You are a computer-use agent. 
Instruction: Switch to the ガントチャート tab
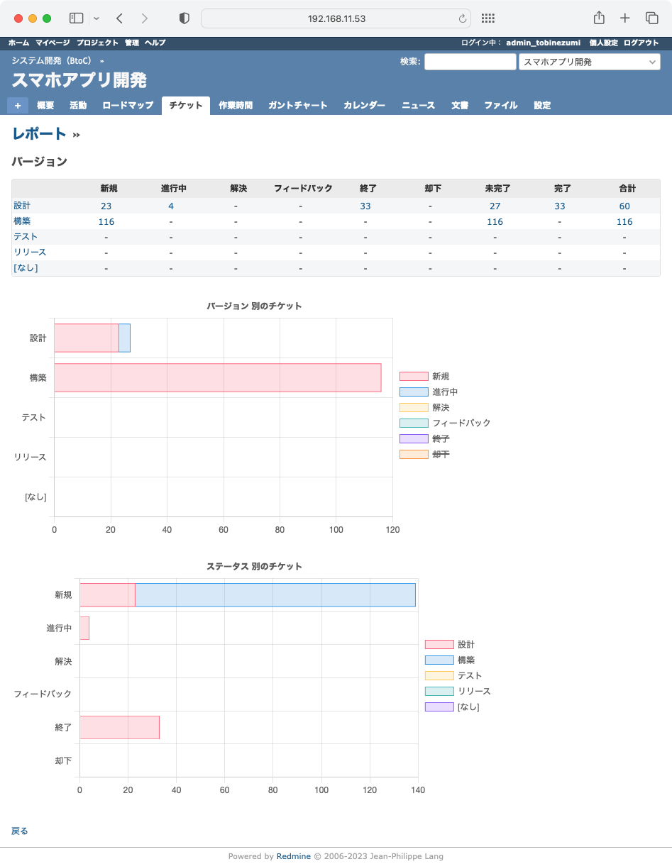coord(297,105)
